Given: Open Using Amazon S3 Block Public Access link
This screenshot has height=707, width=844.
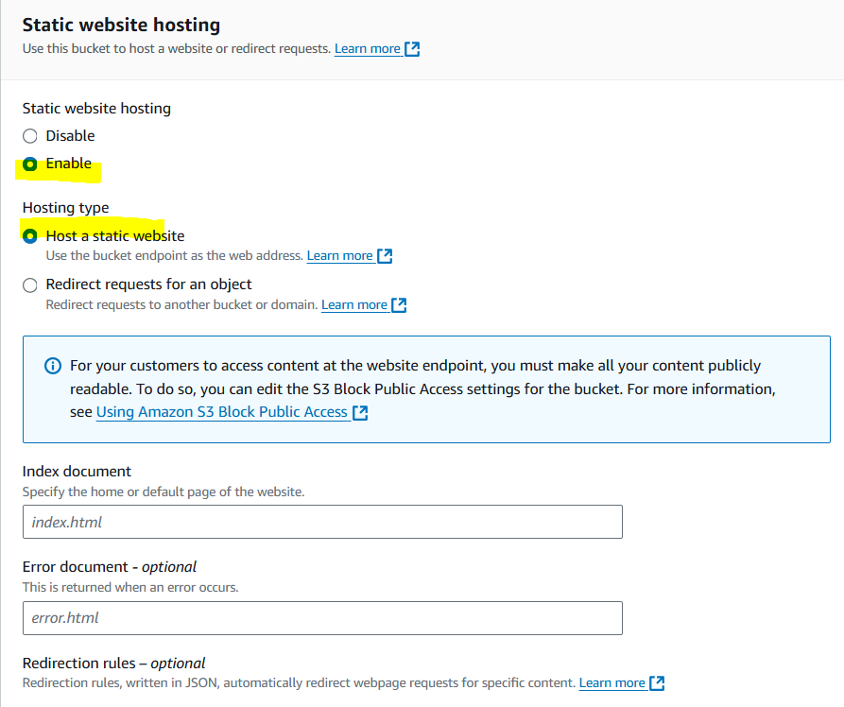Looking at the screenshot, I should (221, 412).
